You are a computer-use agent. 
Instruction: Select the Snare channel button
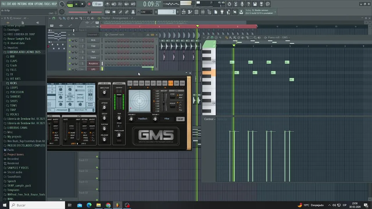(x=93, y=57)
